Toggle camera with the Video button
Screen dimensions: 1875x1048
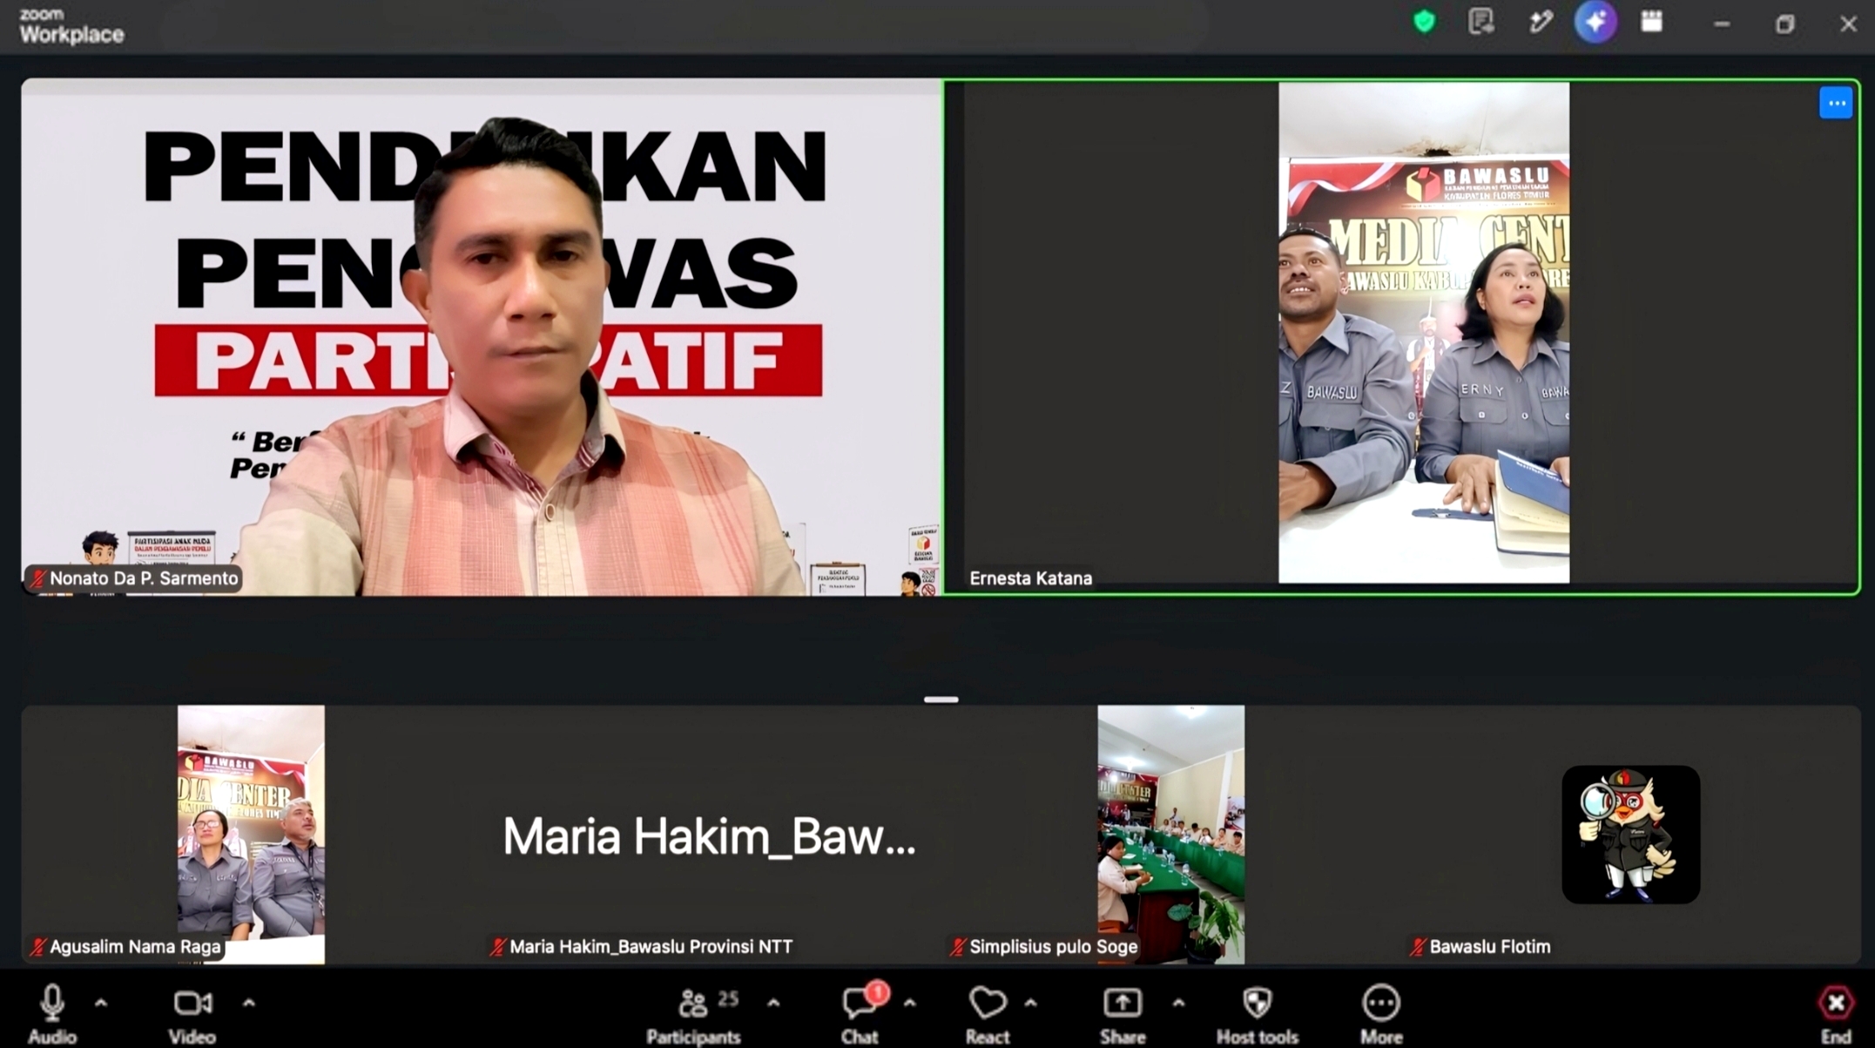pyautogui.click(x=192, y=1013)
